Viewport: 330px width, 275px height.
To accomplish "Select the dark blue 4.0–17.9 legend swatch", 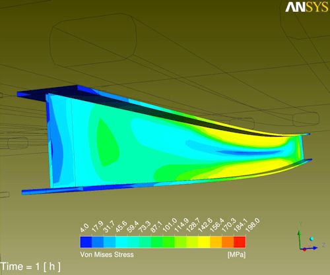I will pos(86,242).
